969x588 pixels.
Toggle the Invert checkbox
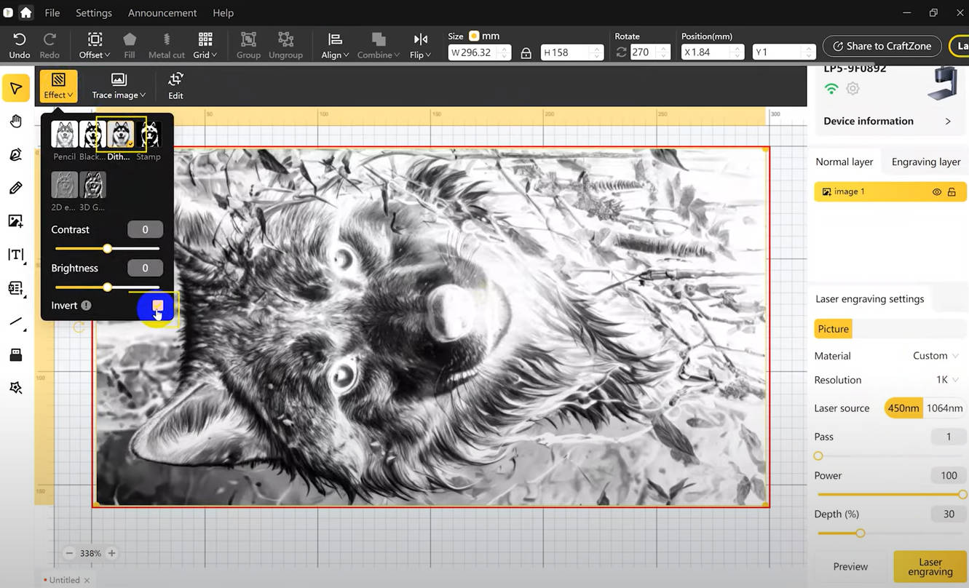click(157, 306)
